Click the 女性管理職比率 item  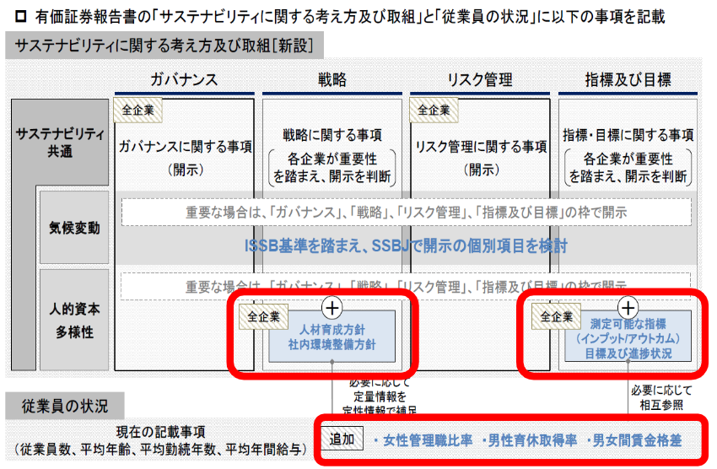coord(421,440)
